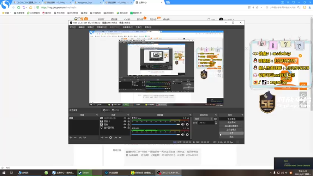Click the Sogou browser logo
Image resolution: width=313 pixels, height=176 pixels.
point(5,5)
